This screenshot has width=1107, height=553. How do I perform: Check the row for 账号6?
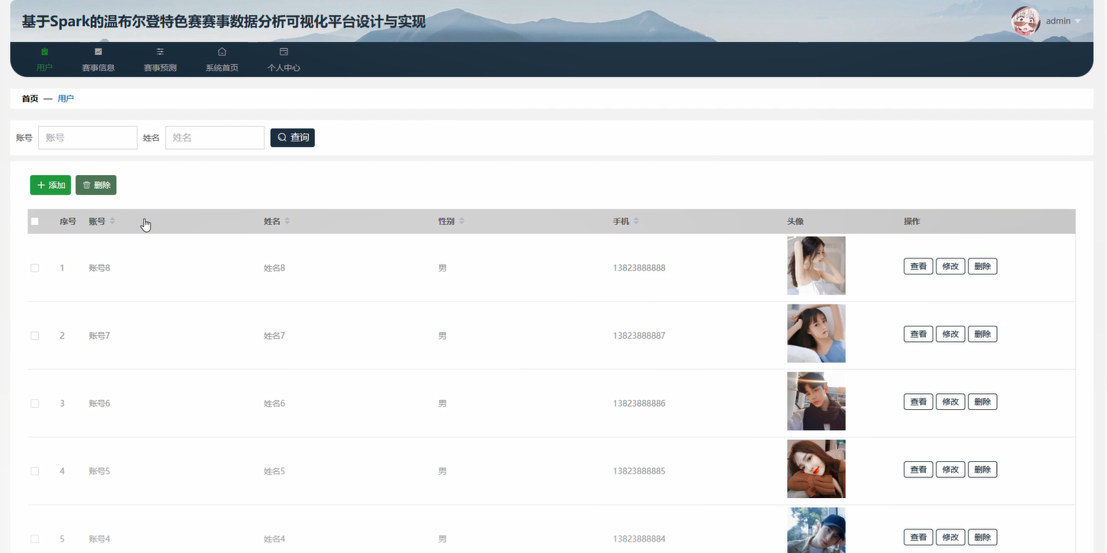click(34, 403)
